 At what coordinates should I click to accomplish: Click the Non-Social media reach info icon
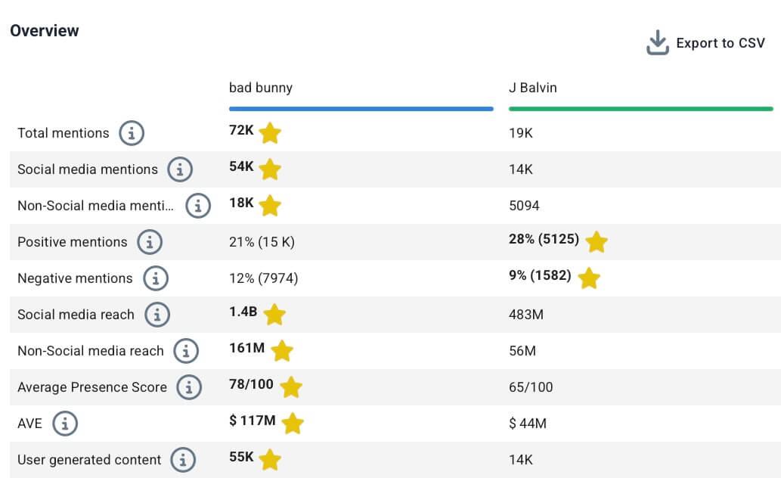click(185, 351)
